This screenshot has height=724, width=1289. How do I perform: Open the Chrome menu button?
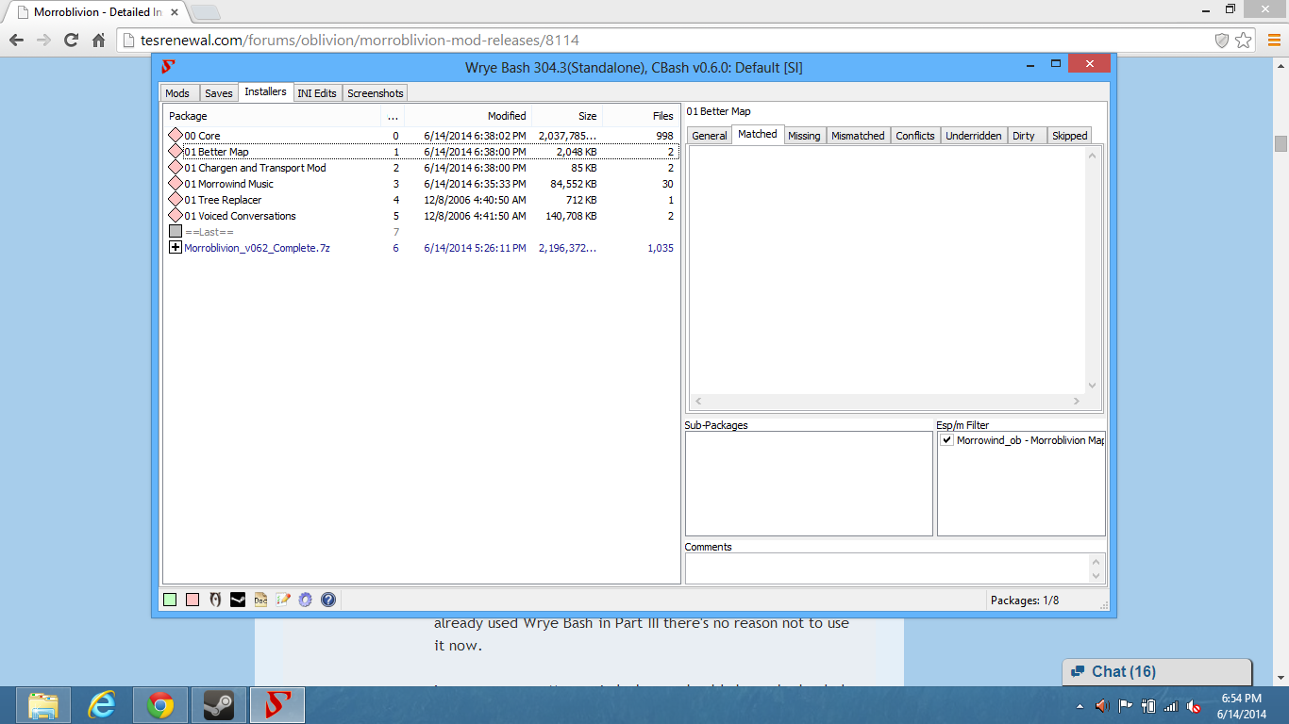(1274, 41)
